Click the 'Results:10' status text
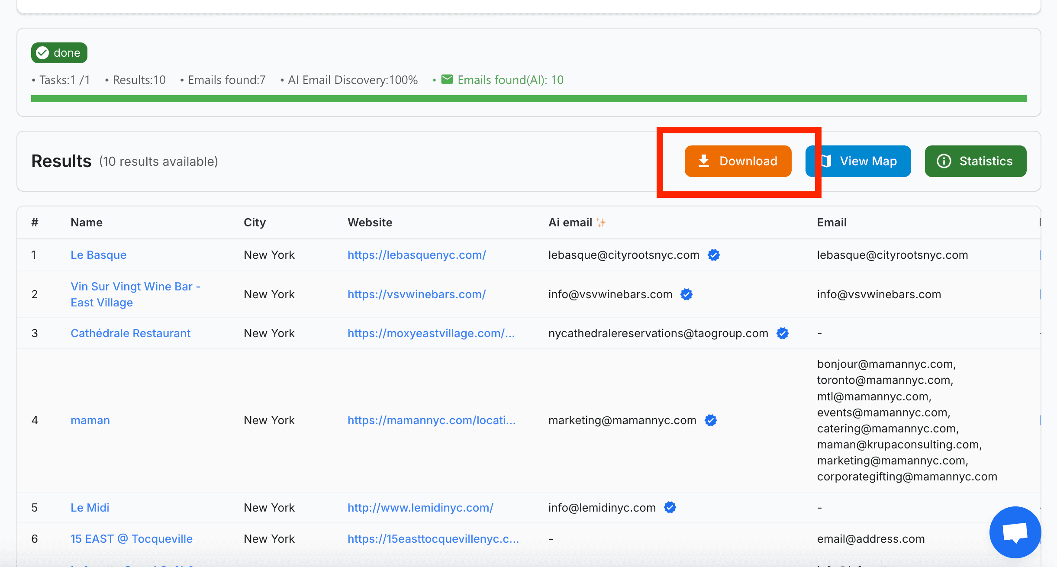Screen dimensions: 1057x567 point(139,80)
